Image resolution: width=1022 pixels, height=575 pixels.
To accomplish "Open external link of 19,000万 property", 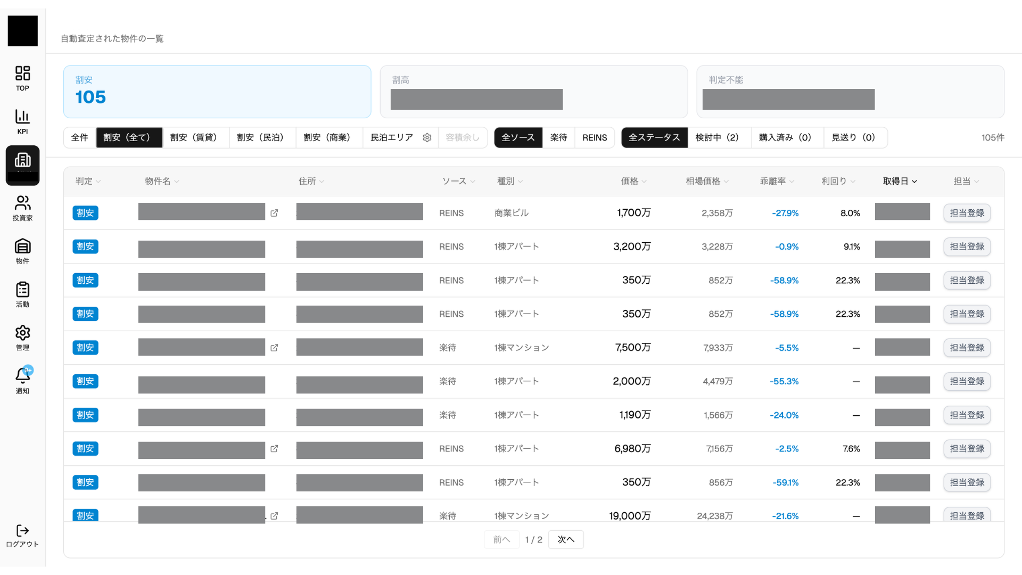I will click(274, 516).
